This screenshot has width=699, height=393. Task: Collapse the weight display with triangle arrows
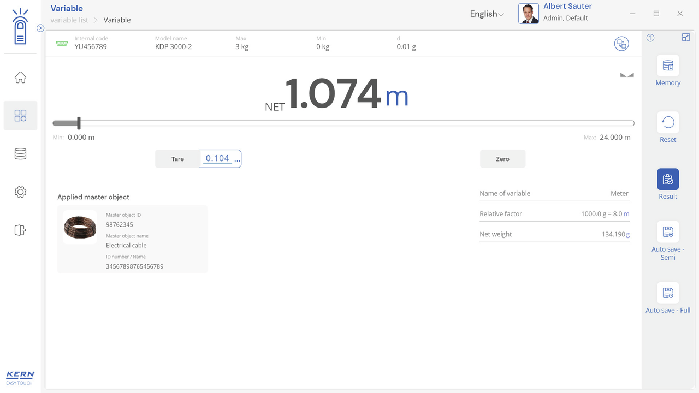pyautogui.click(x=627, y=75)
